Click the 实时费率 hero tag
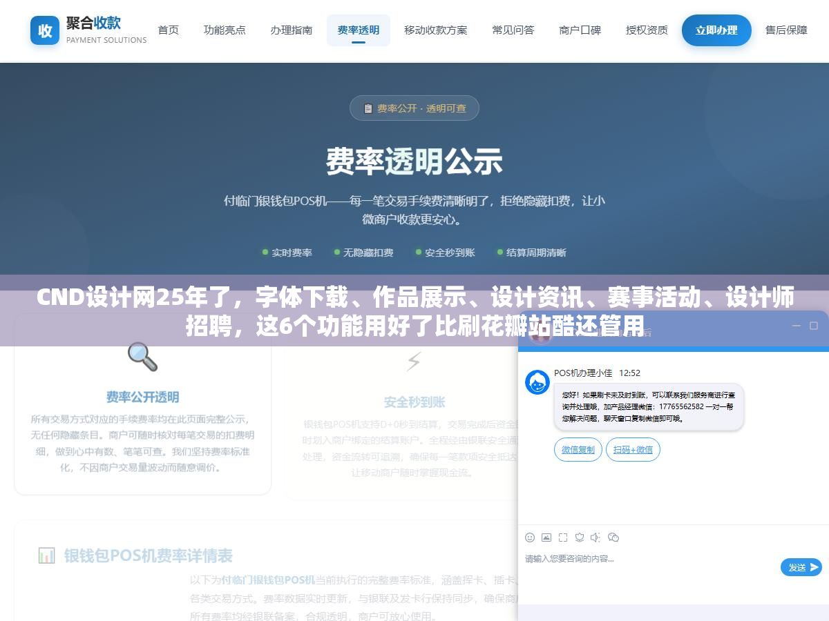Image resolution: width=829 pixels, height=621 pixels. pyautogui.click(x=287, y=253)
